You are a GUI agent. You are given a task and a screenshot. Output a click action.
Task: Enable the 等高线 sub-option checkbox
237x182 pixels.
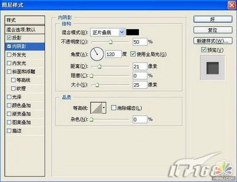(x=13, y=80)
